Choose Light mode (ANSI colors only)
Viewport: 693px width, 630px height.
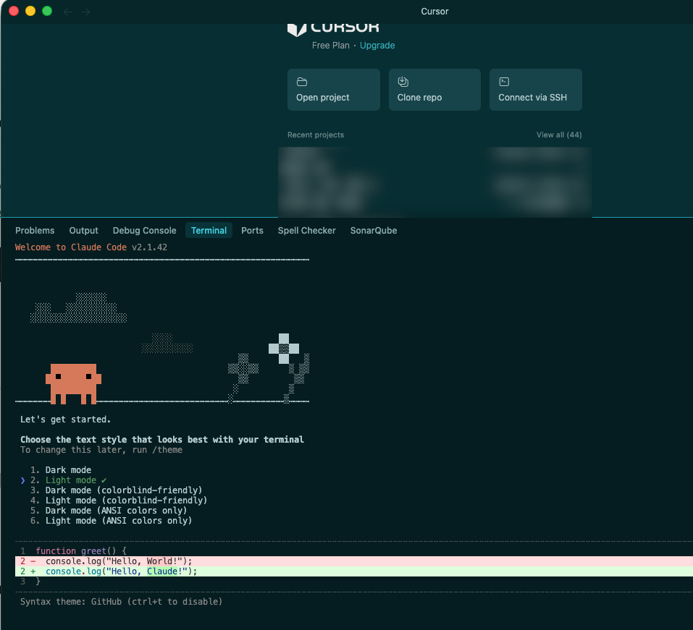(119, 521)
